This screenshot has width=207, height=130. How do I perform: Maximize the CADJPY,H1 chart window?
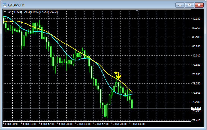coord(189,5)
